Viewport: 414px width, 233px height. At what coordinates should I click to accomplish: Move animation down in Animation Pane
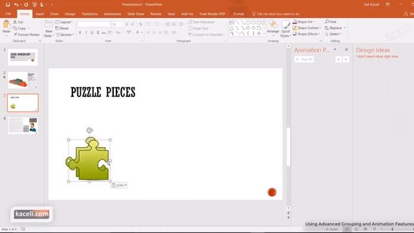(x=345, y=60)
